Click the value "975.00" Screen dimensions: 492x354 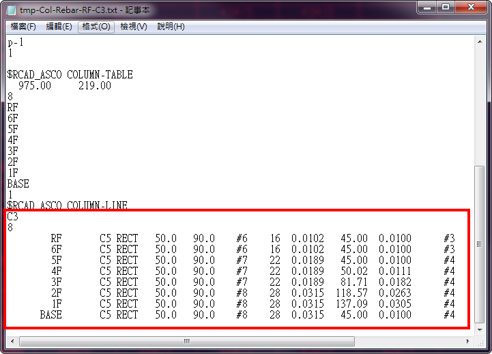point(35,85)
